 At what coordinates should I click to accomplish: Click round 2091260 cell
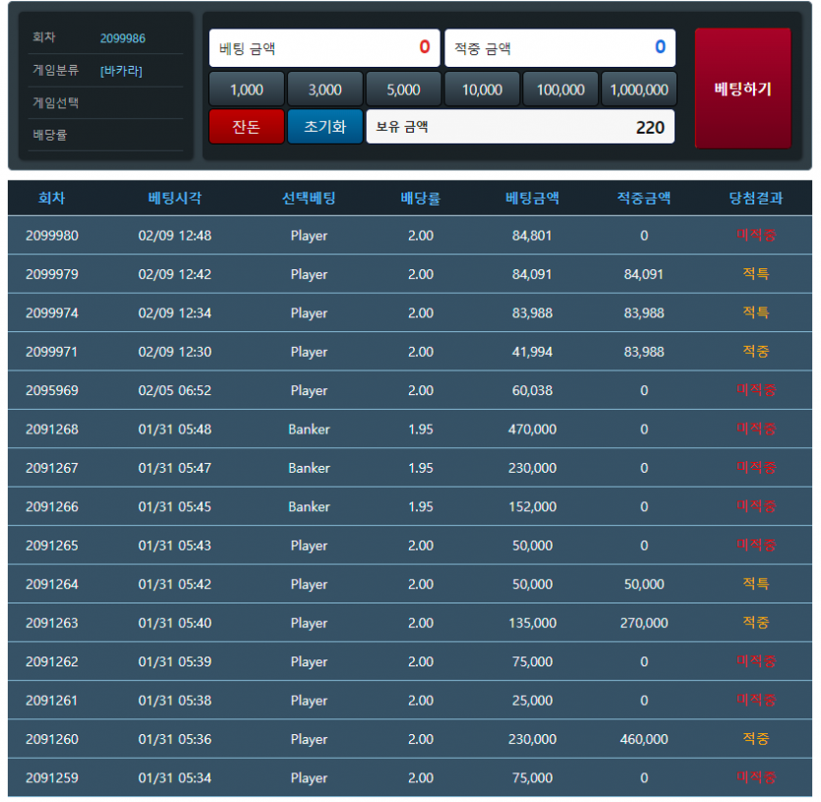click(x=52, y=739)
